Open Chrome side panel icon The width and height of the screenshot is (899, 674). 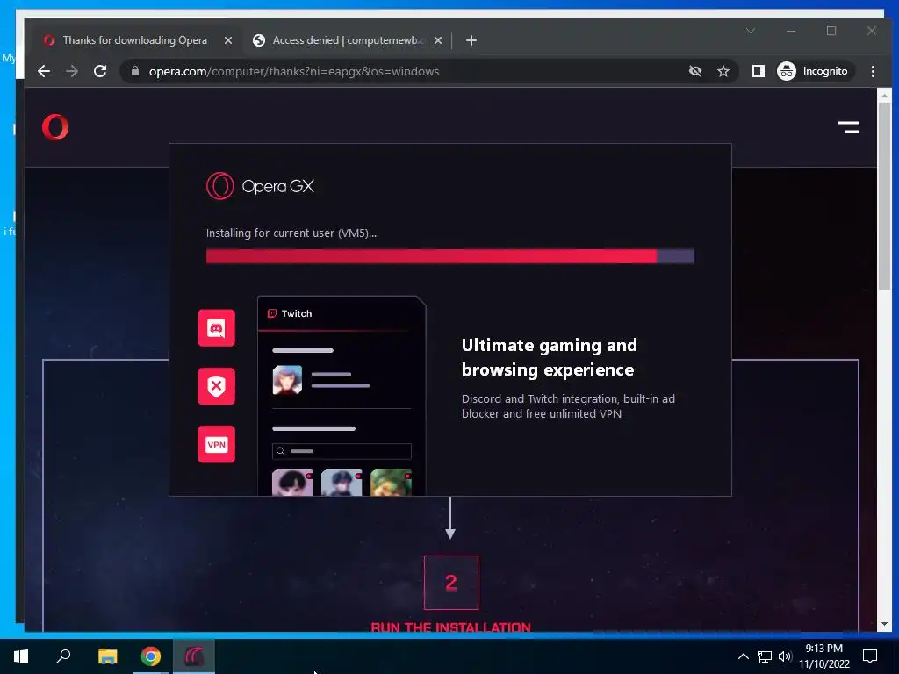coord(758,71)
